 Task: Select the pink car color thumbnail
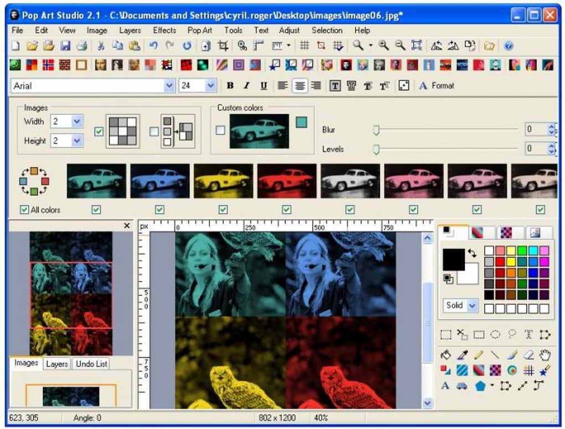(x=414, y=181)
